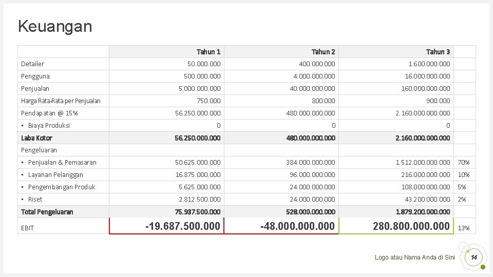Image resolution: width=493 pixels, height=277 pixels.
Task: Select the Tahun 1 column header
Action: pyautogui.click(x=208, y=52)
